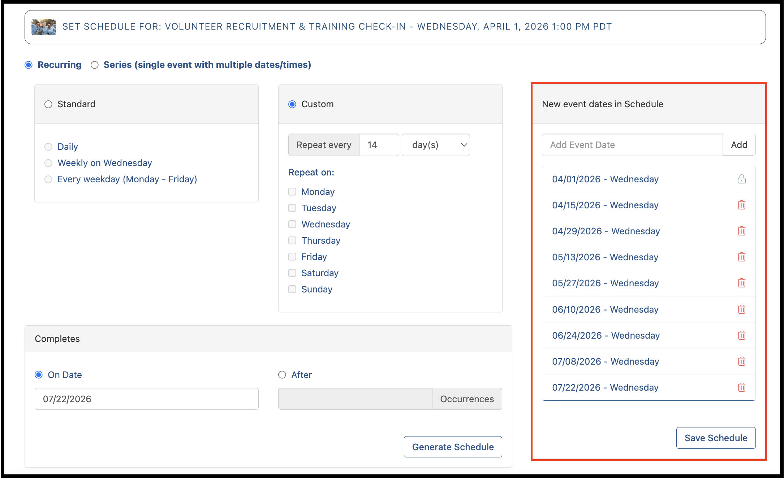Click the New event dates in Schedule heading
Screen dimensions: 784x478
[x=603, y=104]
